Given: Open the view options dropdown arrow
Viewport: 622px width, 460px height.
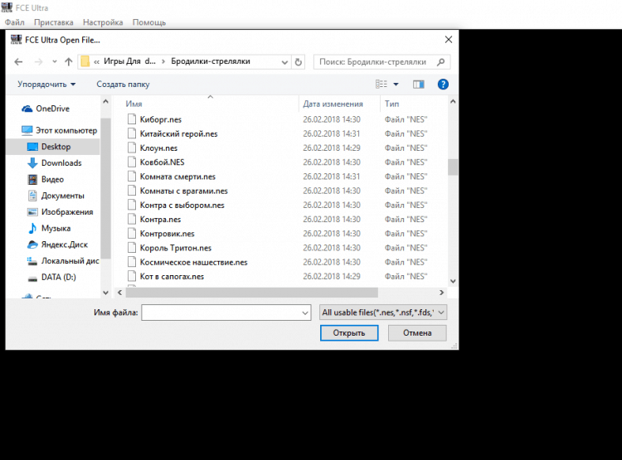Looking at the screenshot, I should tap(396, 84).
